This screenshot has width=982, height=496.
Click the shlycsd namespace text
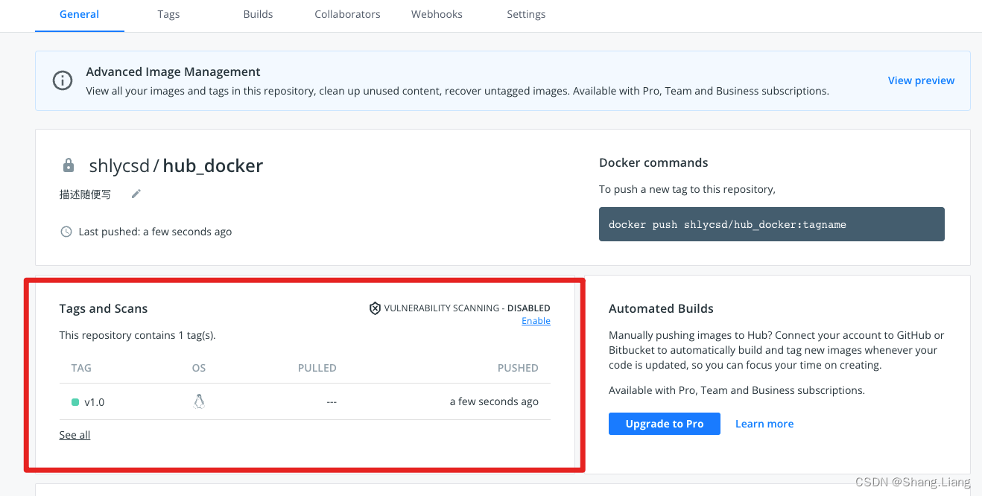tap(119, 165)
